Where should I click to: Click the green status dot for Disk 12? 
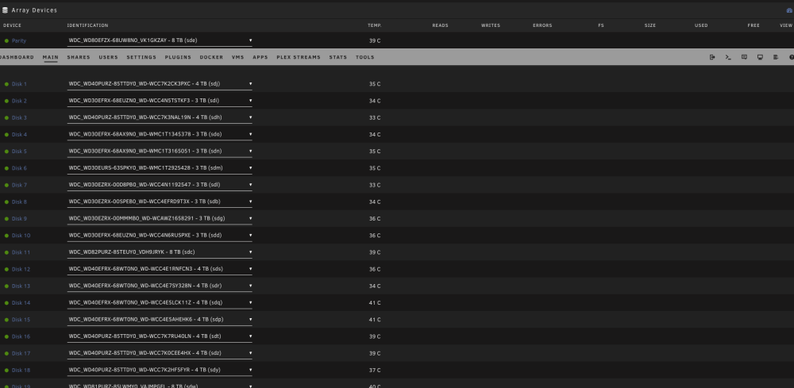pos(6,269)
